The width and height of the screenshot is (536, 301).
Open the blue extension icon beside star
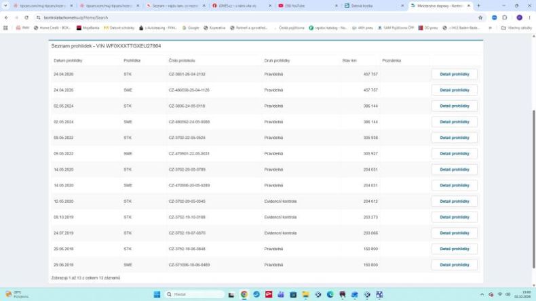coord(495,18)
